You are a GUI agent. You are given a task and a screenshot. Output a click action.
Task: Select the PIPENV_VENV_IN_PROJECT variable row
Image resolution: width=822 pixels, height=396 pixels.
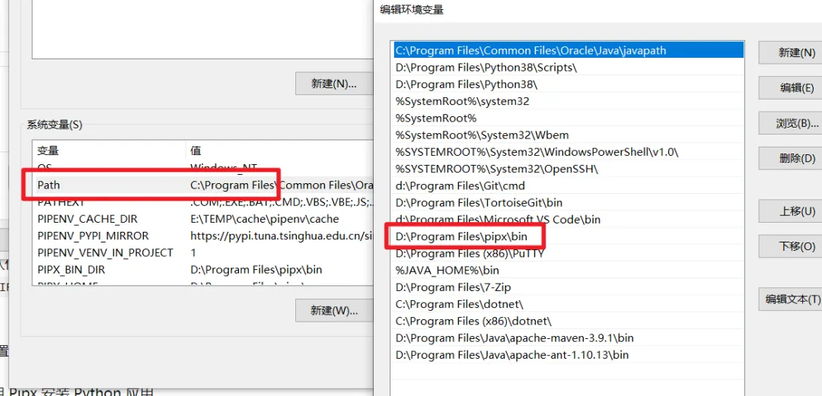click(203, 252)
